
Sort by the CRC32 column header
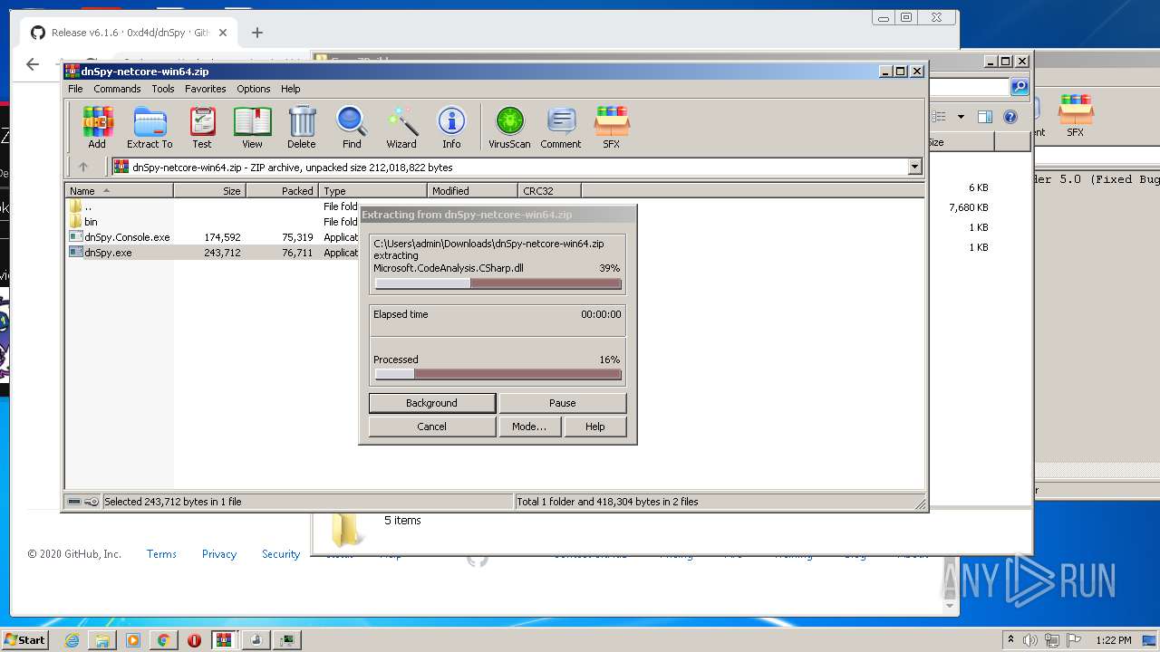[550, 191]
